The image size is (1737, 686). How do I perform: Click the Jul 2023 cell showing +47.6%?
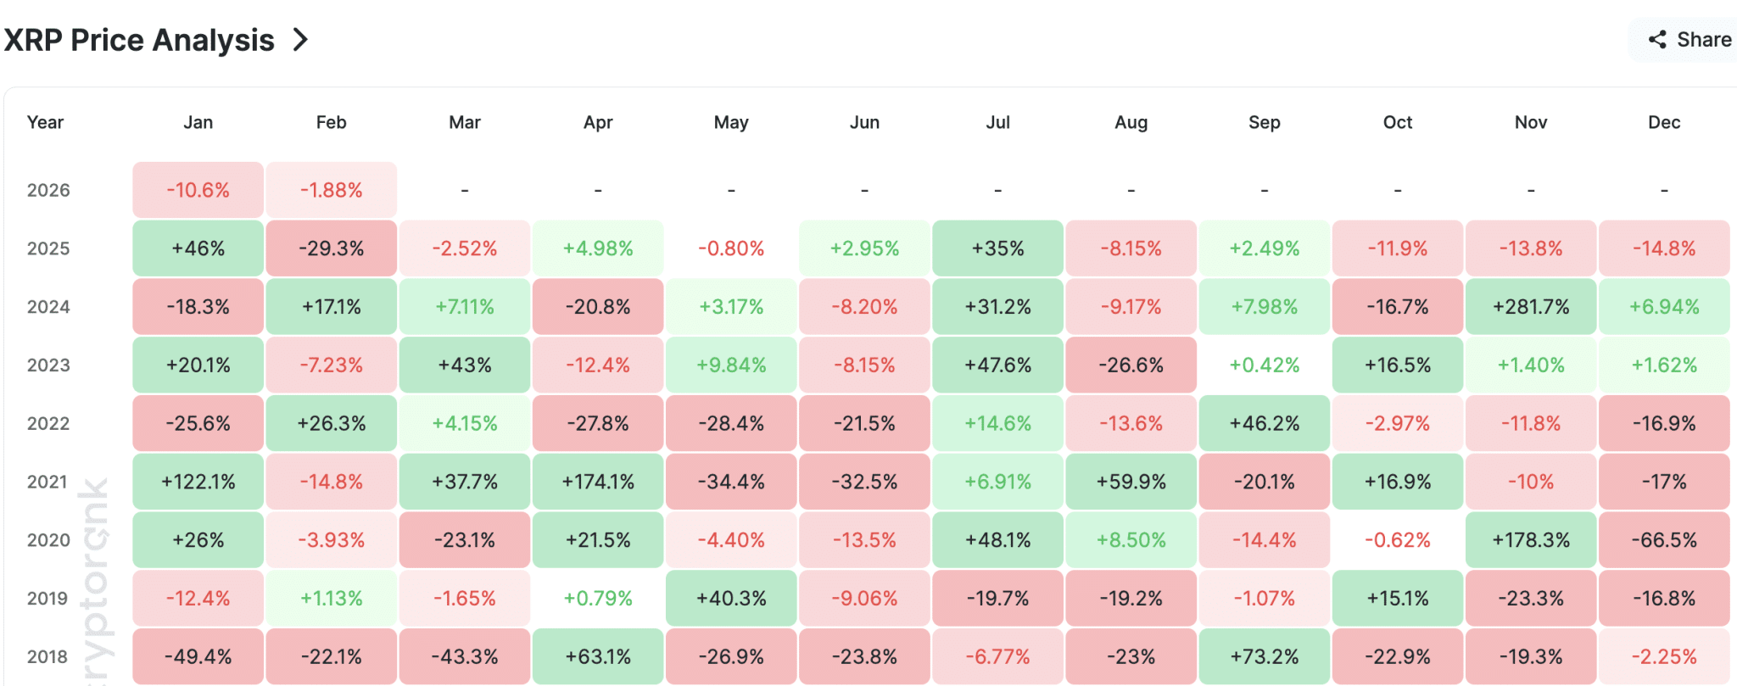pos(997,365)
